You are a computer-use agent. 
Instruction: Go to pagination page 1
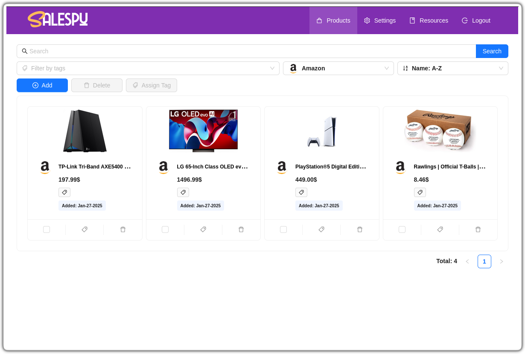[484, 261]
